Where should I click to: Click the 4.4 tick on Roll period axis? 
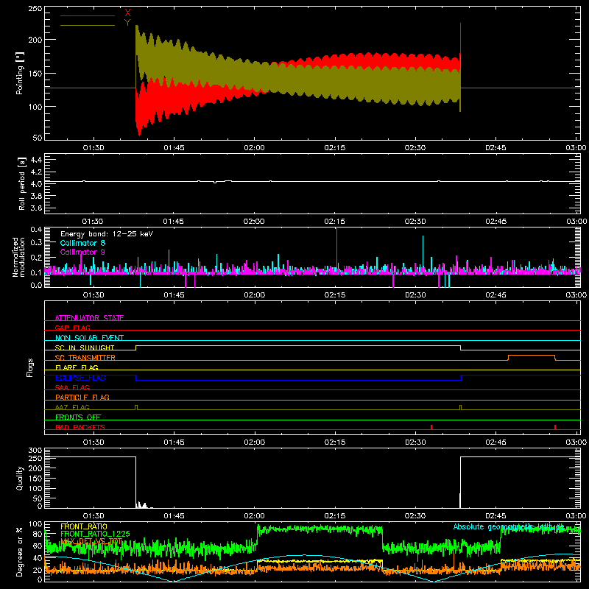36,160
